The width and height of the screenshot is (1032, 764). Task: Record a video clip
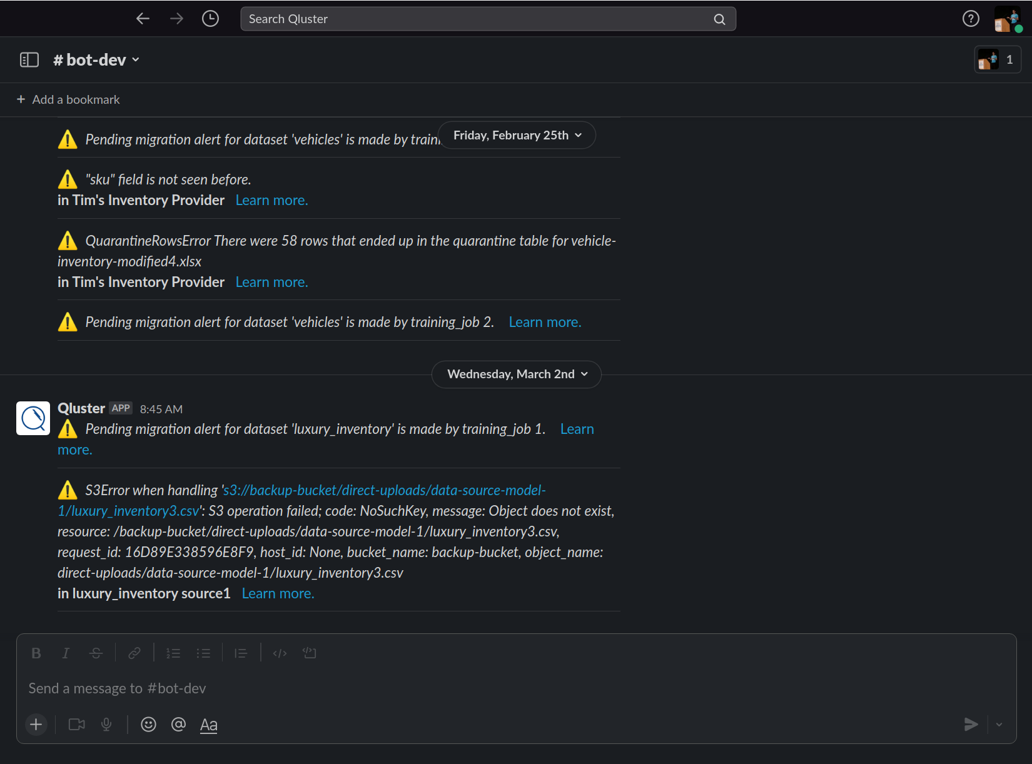77,725
